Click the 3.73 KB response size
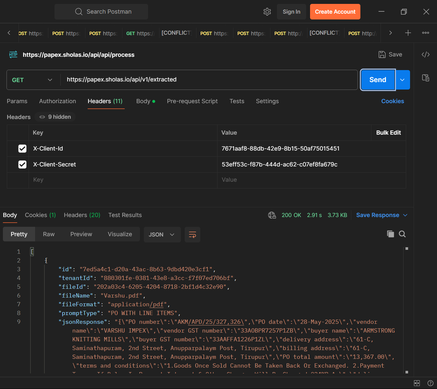Image resolution: width=437 pixels, height=389 pixels. coord(337,215)
